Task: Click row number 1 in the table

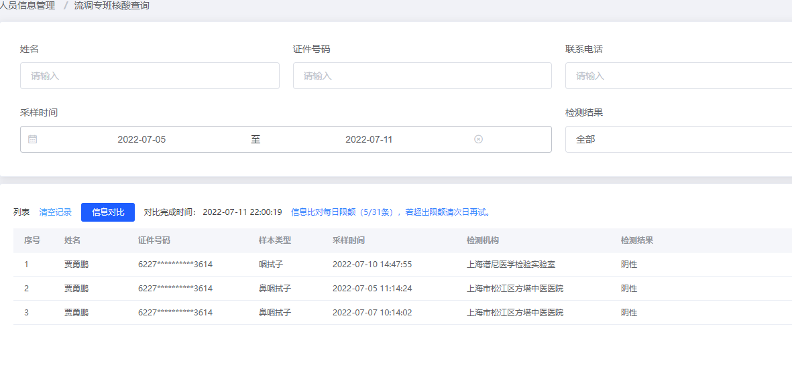Action: click(x=26, y=264)
